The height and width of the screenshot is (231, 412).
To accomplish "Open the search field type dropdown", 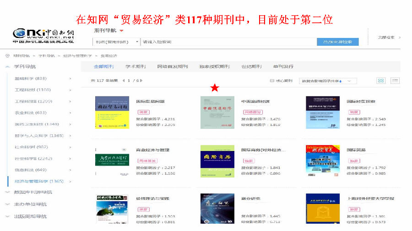I will pyautogui.click(x=116, y=42).
